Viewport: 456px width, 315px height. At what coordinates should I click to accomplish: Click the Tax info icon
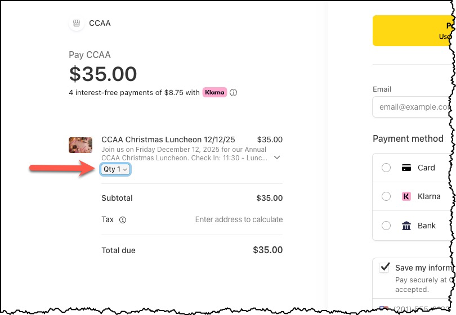pyautogui.click(x=123, y=220)
